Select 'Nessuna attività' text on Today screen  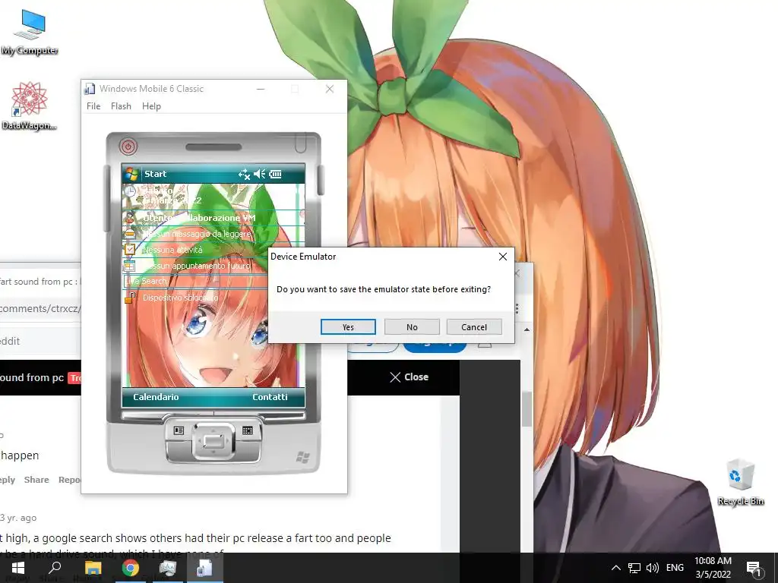(x=172, y=249)
